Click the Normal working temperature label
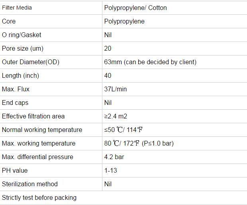 tap(42, 130)
